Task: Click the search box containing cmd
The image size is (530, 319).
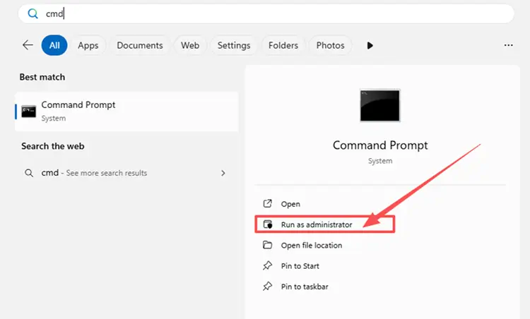Action: click(266, 14)
